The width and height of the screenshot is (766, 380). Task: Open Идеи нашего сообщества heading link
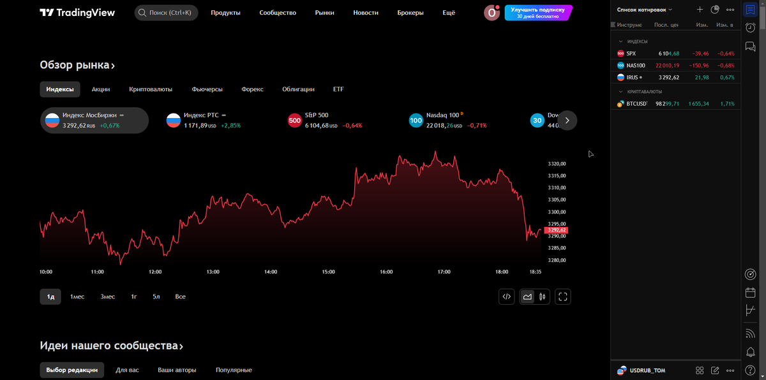click(x=112, y=346)
